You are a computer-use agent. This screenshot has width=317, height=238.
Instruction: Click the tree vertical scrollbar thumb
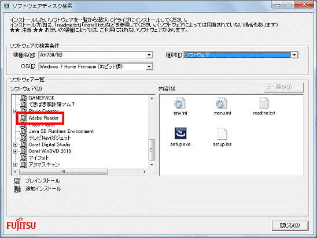[x=152, y=150]
